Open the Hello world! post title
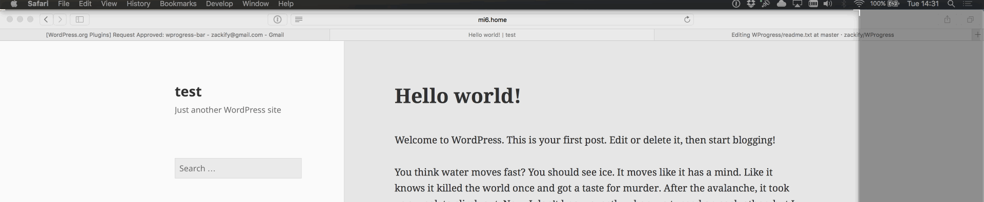The width and height of the screenshot is (984, 202). click(x=458, y=96)
